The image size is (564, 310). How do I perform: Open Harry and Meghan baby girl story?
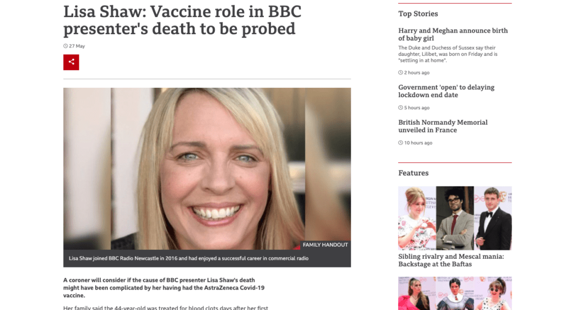coord(453,34)
